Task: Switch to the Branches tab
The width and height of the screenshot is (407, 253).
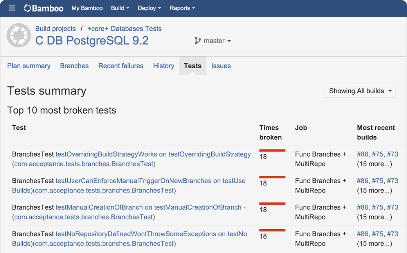Action: 74,66
